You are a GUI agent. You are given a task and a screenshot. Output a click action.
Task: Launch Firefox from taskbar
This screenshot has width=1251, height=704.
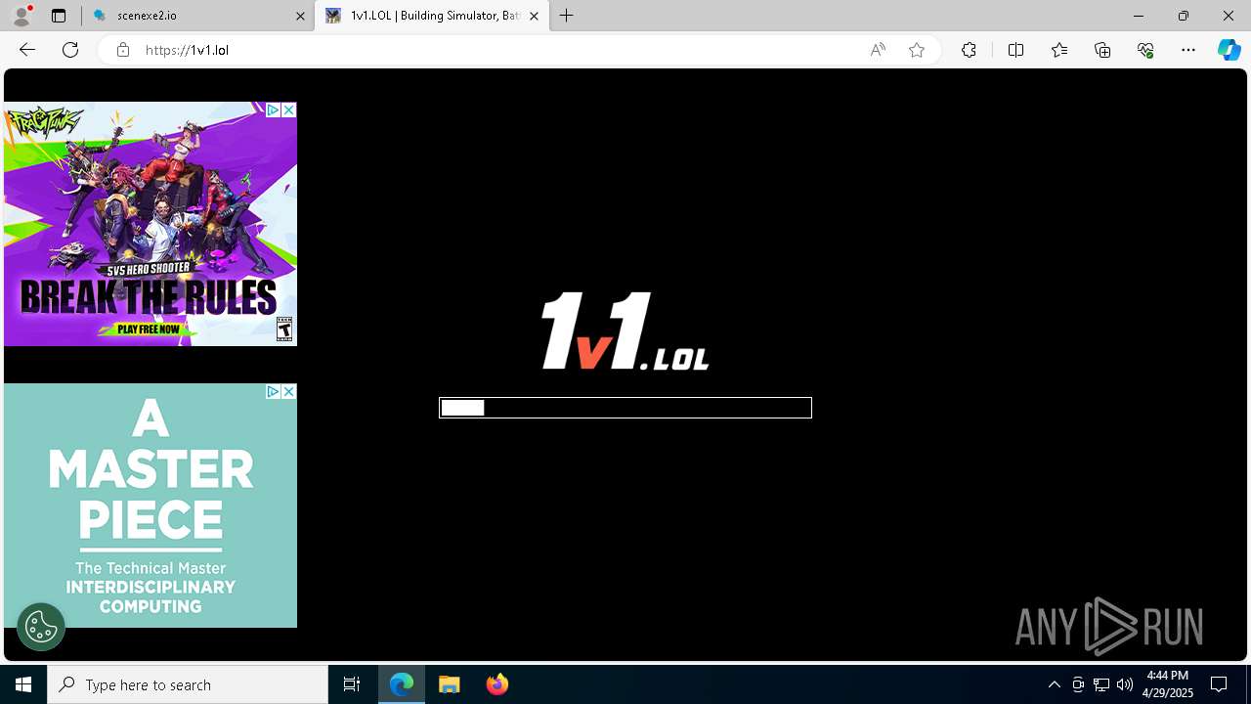tap(497, 684)
